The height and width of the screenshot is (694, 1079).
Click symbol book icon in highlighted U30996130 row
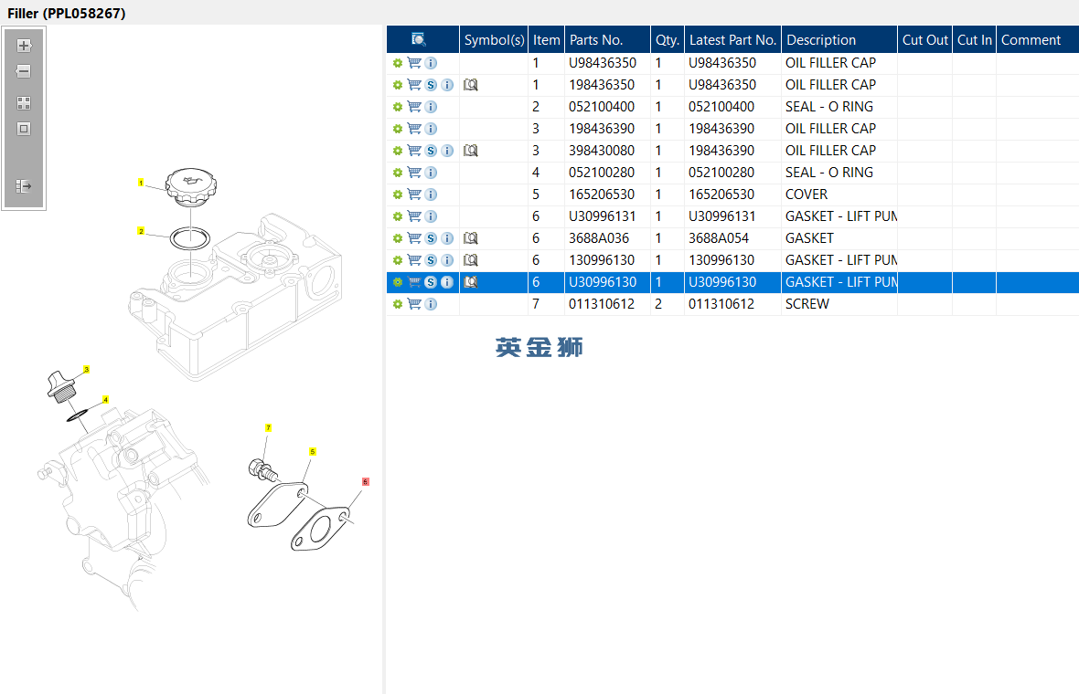[471, 282]
